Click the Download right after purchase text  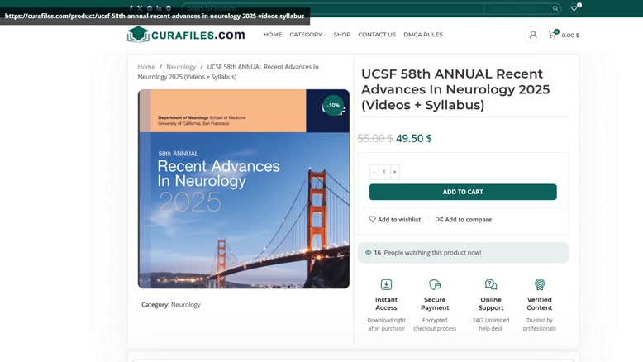click(x=386, y=324)
